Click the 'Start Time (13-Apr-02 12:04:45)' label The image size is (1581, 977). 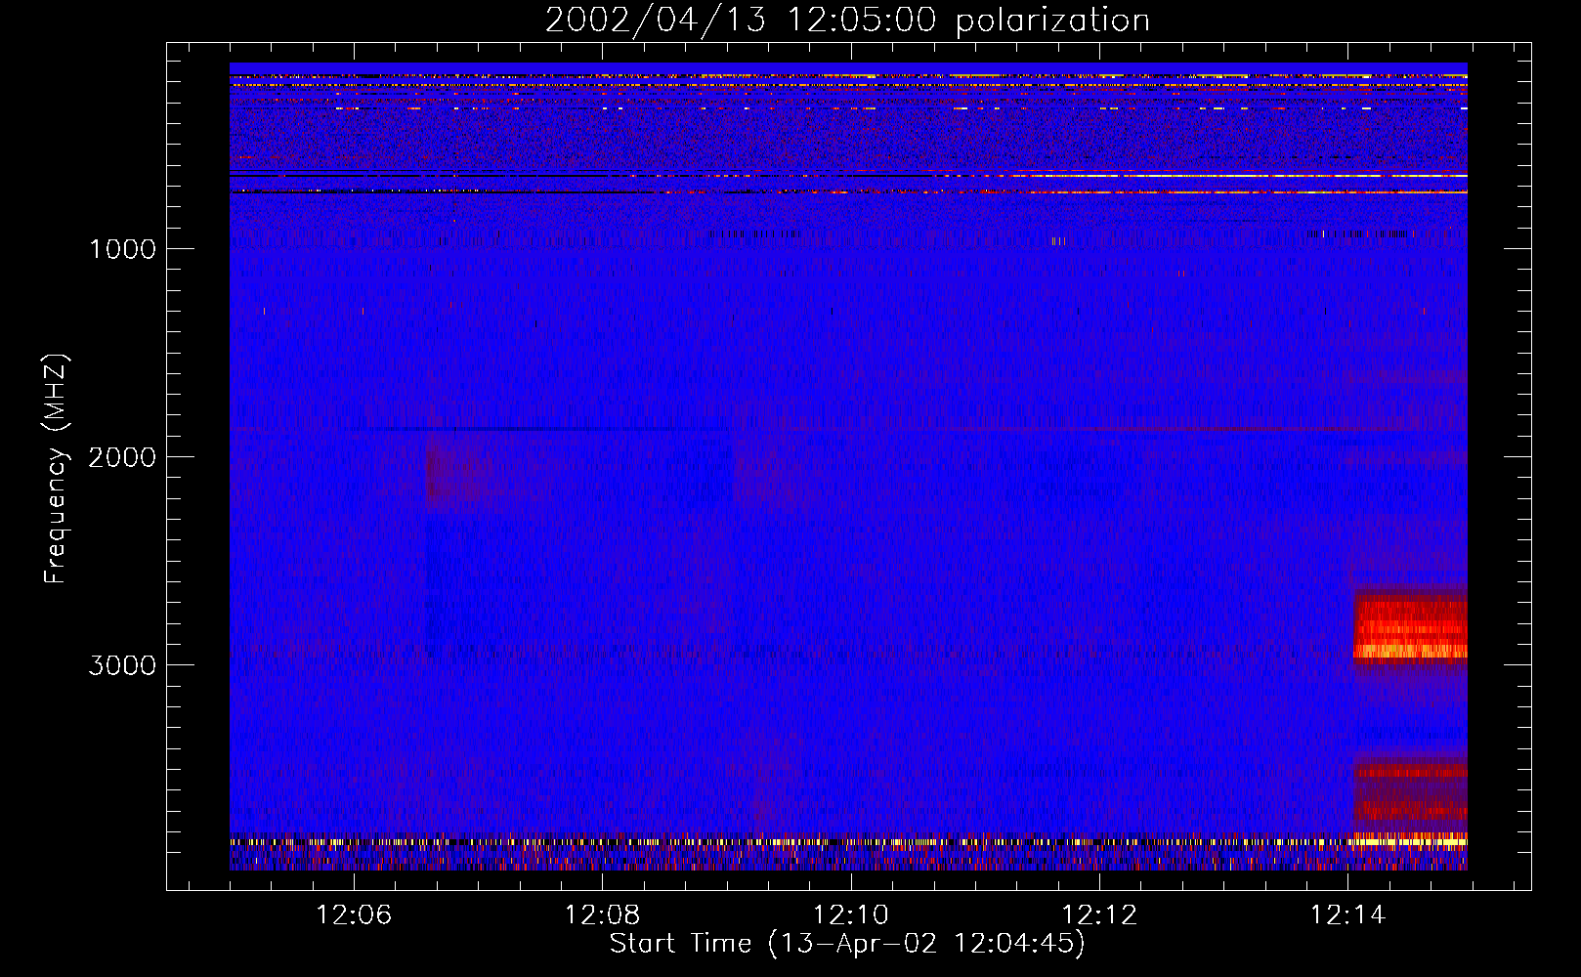coord(847,943)
